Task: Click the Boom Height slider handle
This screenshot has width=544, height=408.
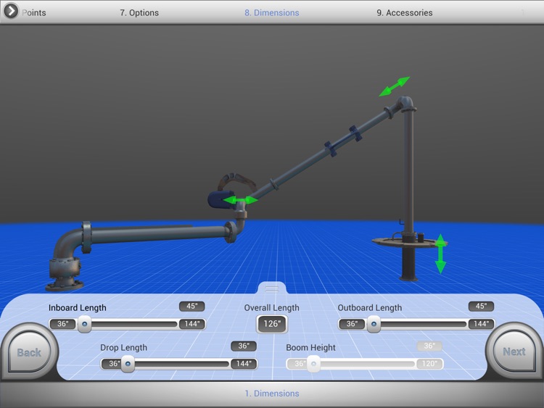Action: [313, 365]
